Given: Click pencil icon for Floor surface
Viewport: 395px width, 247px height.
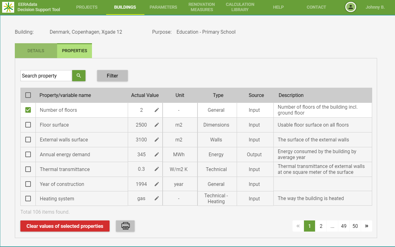Looking at the screenshot, I should 157,125.
